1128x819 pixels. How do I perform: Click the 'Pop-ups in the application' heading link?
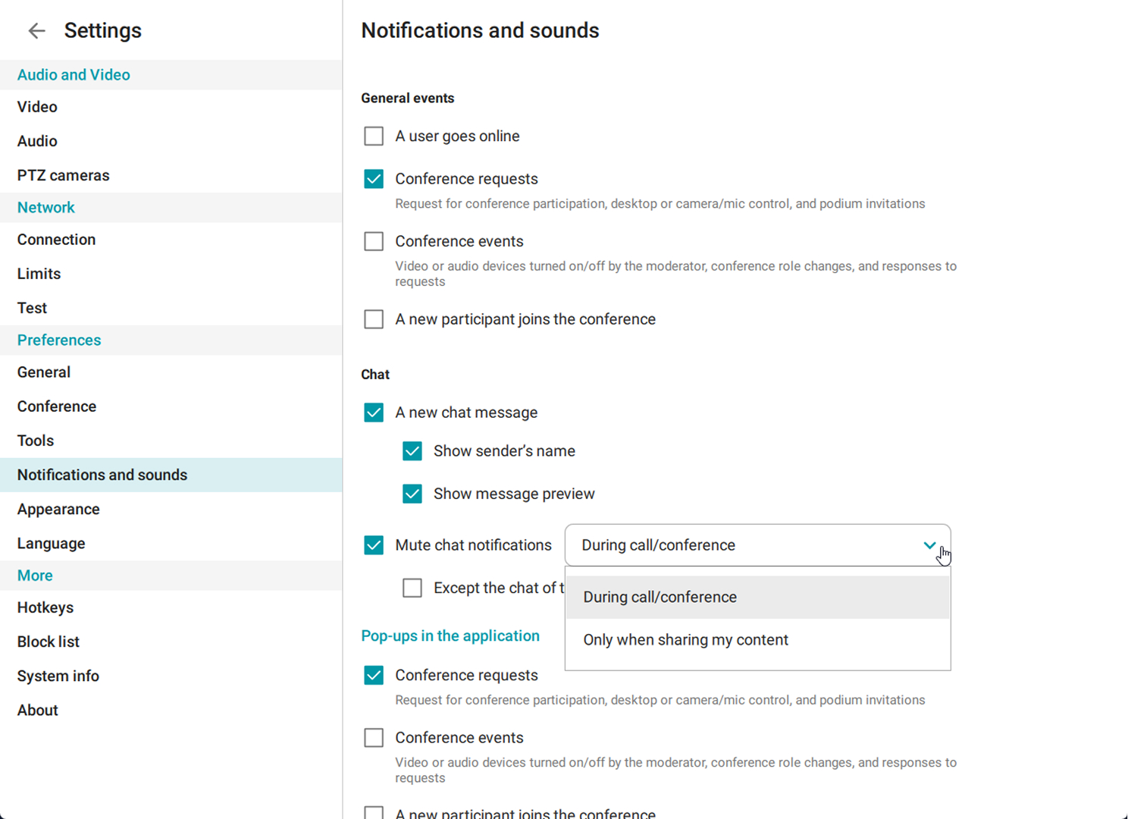(x=450, y=635)
